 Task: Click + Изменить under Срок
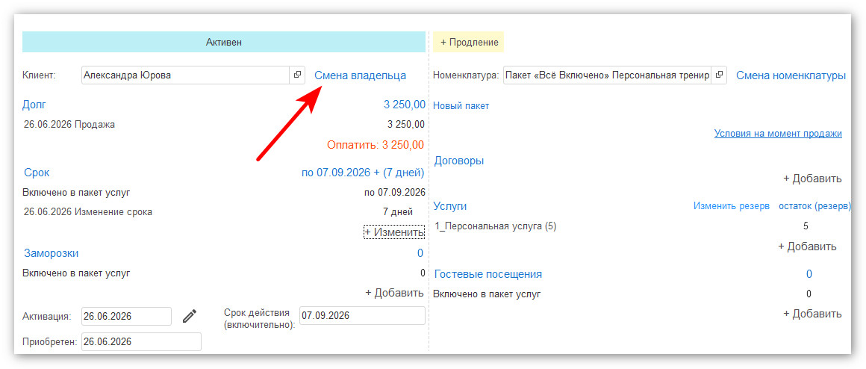coord(394,232)
